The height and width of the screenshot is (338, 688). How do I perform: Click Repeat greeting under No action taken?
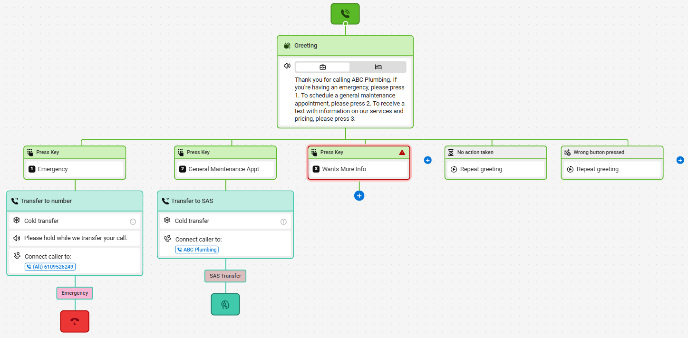(495, 169)
